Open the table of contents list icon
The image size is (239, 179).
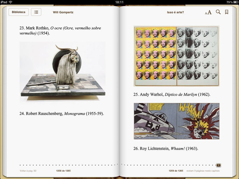click(x=36, y=12)
